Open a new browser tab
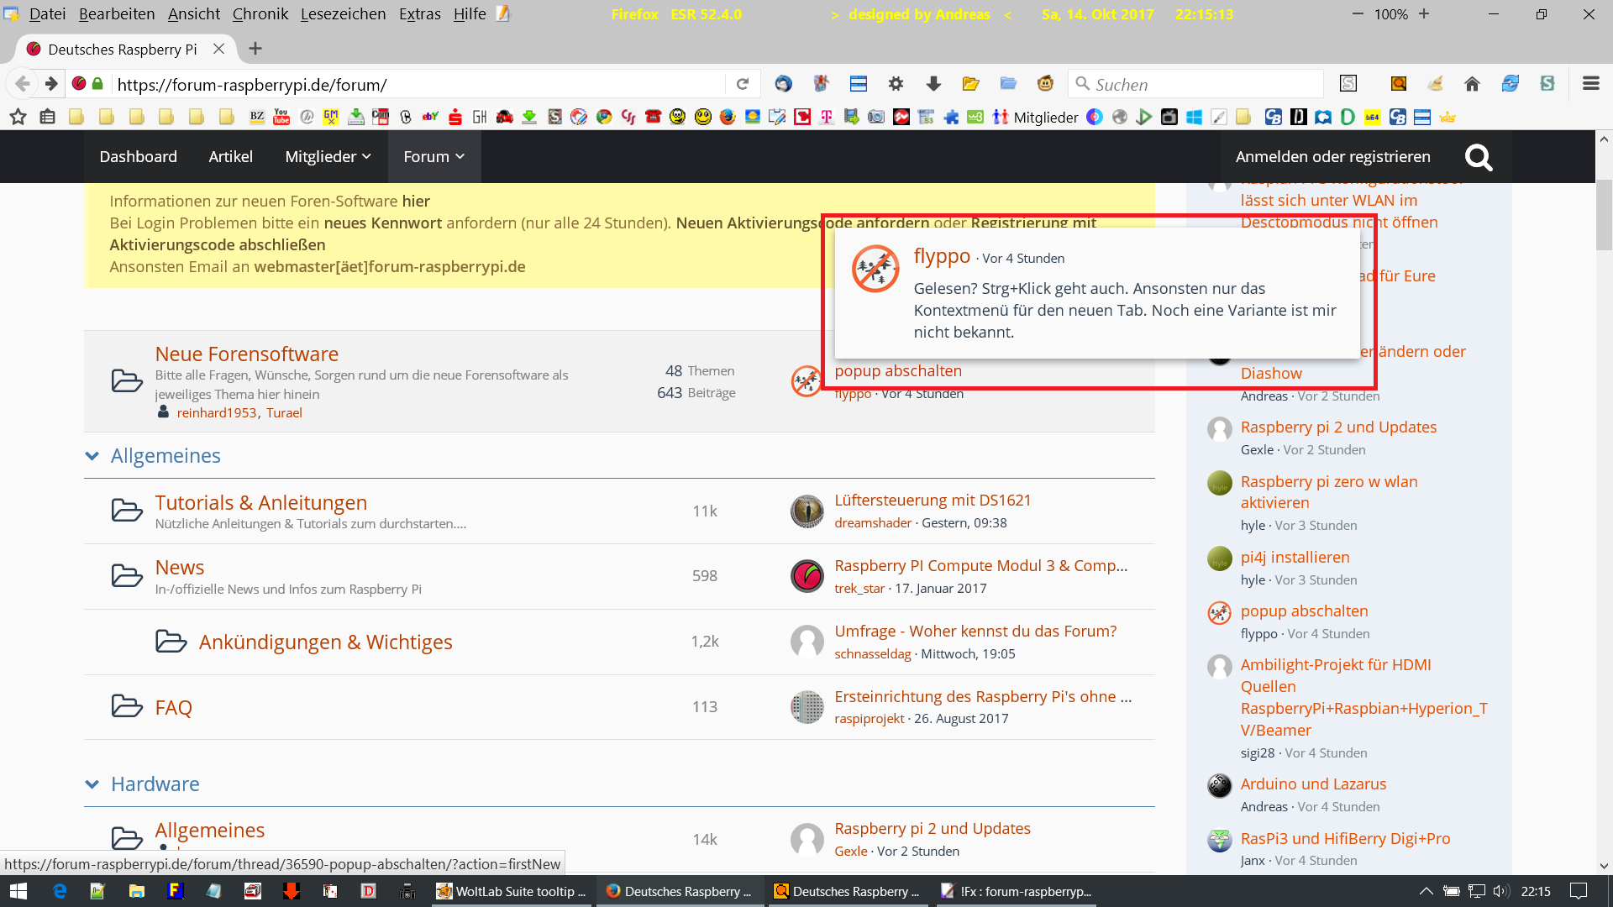The image size is (1613, 907). pos(255,49)
